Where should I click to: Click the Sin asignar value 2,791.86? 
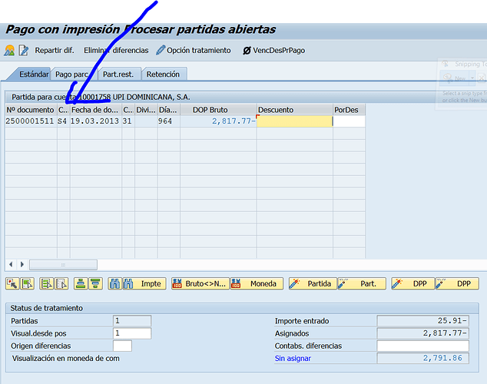click(422, 358)
